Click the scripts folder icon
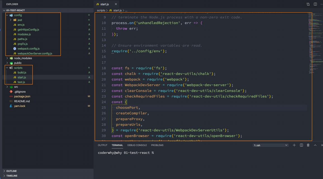The height and width of the screenshot is (179, 323). point(11,68)
